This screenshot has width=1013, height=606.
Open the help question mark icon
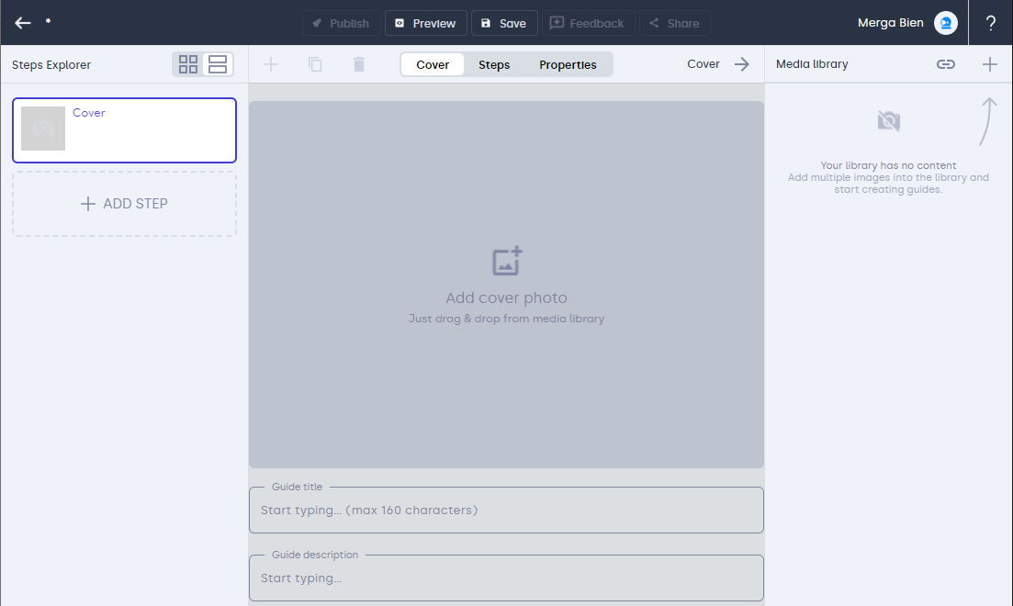[x=990, y=23]
